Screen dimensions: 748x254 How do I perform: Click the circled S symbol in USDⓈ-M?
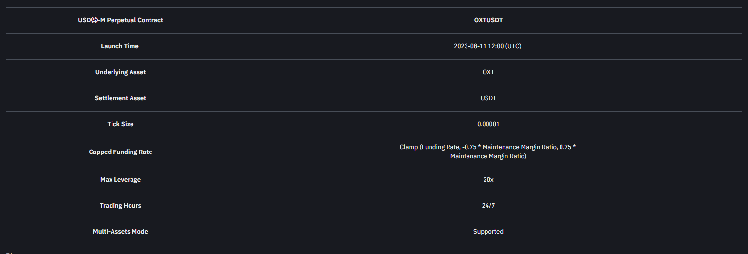pos(95,20)
